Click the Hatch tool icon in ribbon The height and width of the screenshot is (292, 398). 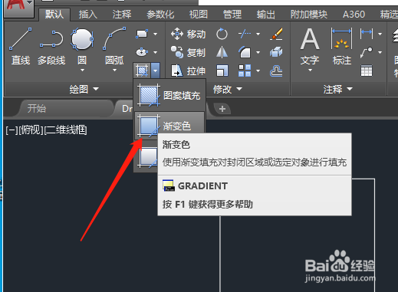coord(142,71)
